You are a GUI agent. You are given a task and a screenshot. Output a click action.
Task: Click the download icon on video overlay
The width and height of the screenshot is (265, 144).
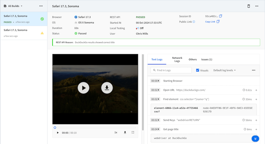(x=107, y=88)
